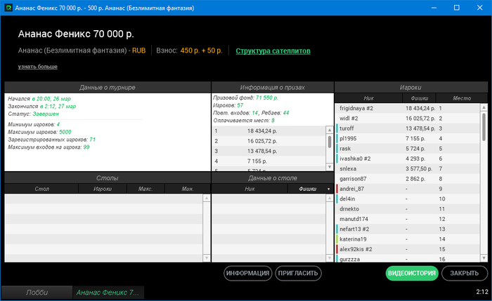Maximize the tournament window
This screenshot has width=492, height=301.
[457, 8]
